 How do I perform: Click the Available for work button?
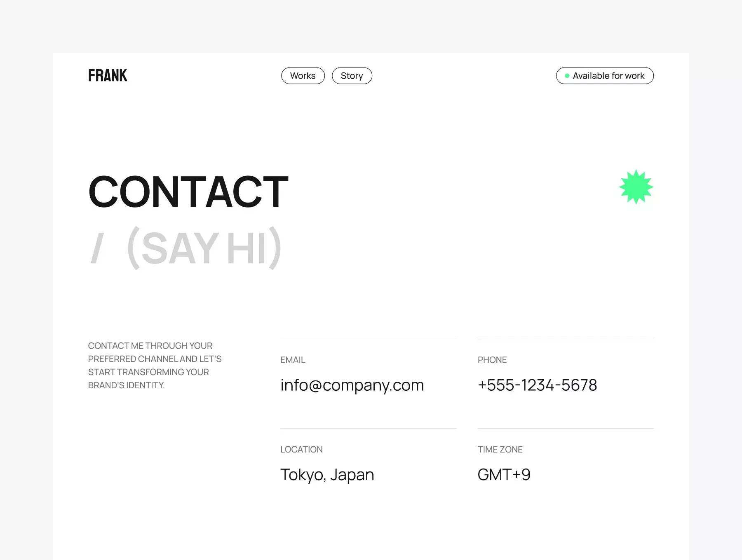click(x=605, y=76)
